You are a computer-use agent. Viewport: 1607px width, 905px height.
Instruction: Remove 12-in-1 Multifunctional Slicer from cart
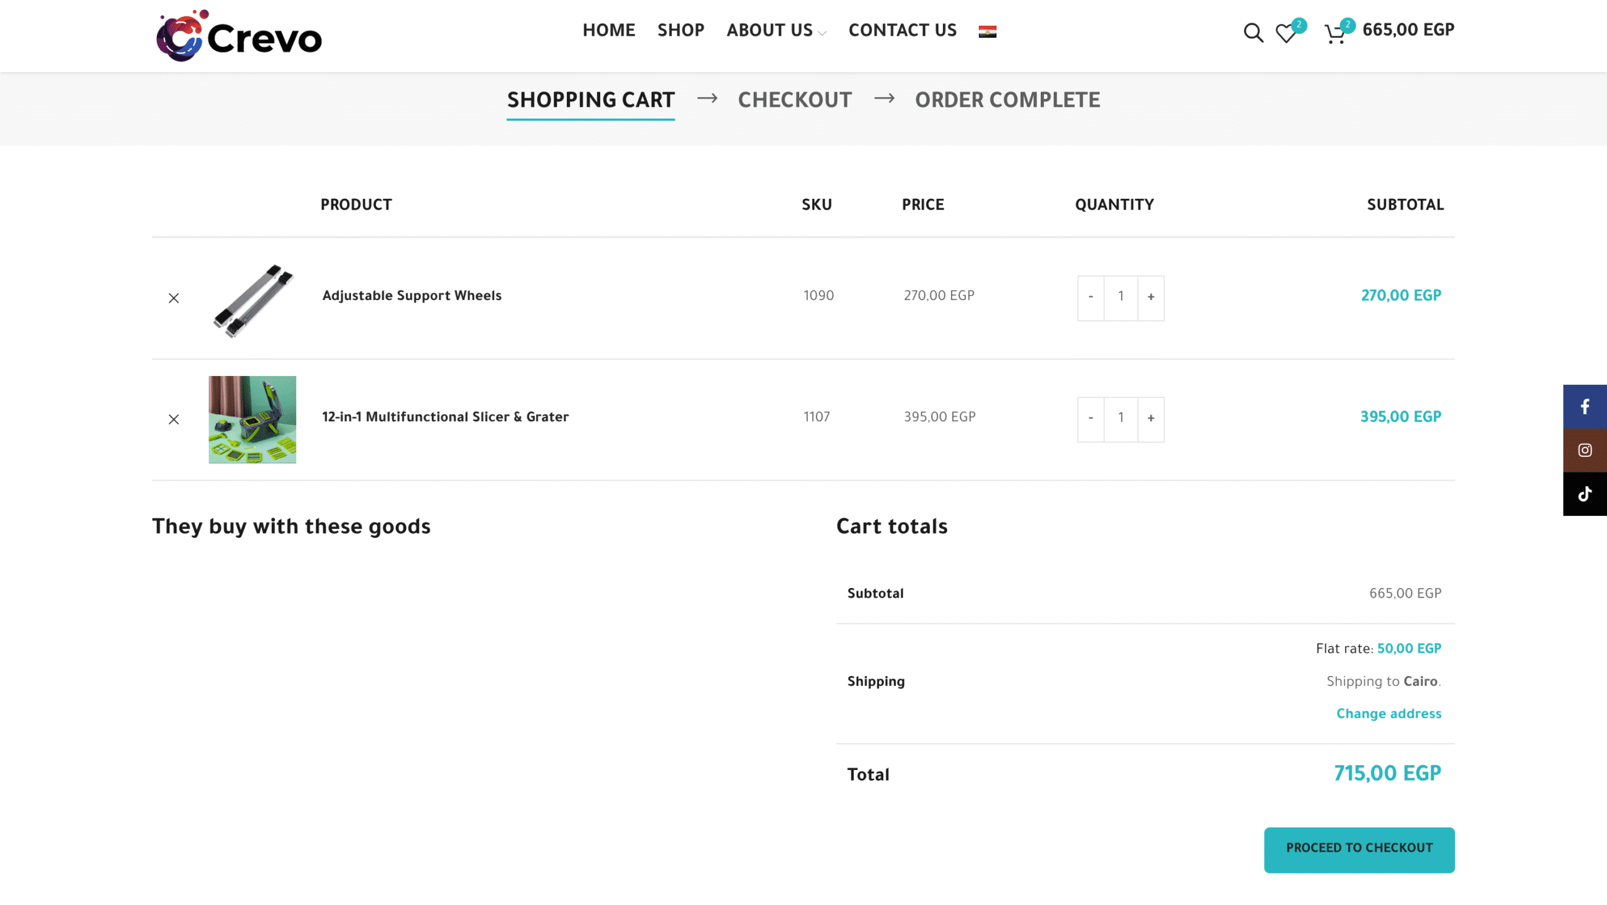(174, 419)
